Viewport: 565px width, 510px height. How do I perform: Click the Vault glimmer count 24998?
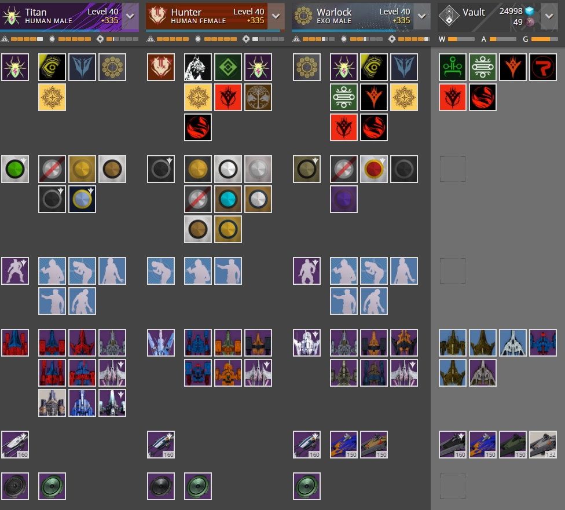(x=511, y=11)
